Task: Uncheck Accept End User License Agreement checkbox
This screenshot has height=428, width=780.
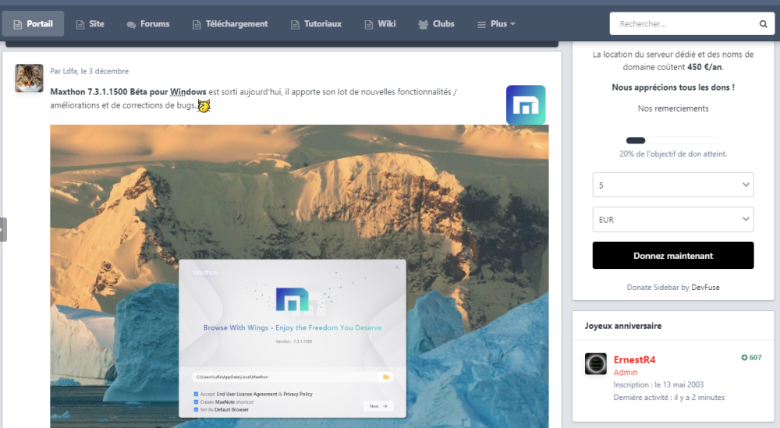Action: (196, 394)
